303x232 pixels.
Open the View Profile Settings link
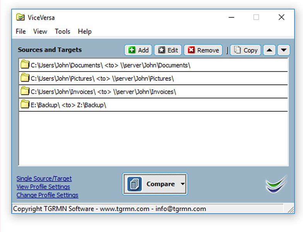point(43,187)
